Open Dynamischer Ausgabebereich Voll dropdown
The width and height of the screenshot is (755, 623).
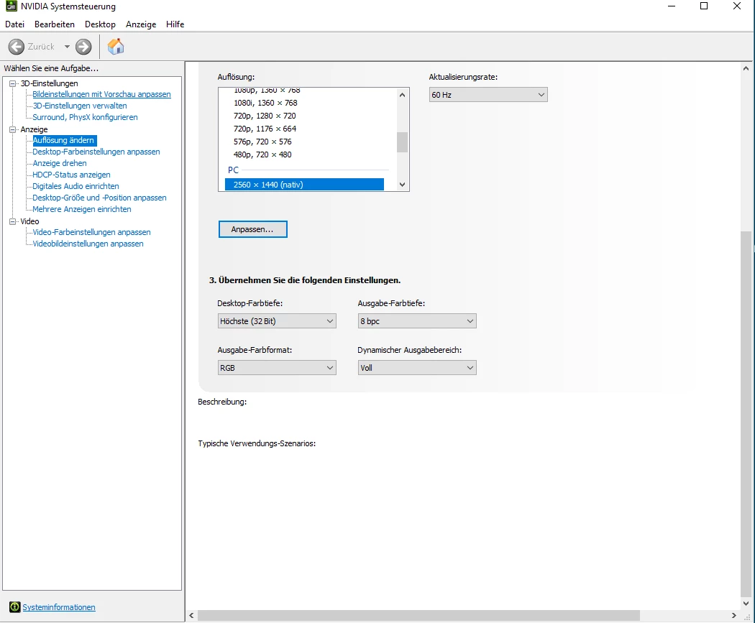point(417,368)
